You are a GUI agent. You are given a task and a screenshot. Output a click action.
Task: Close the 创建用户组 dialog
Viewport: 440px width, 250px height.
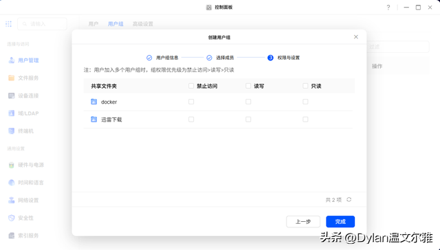356,36
